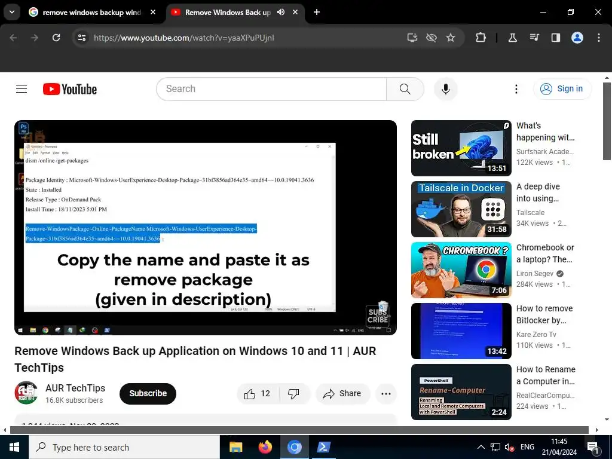Go back to the previous page
Image resolution: width=612 pixels, height=459 pixels.
13,38
